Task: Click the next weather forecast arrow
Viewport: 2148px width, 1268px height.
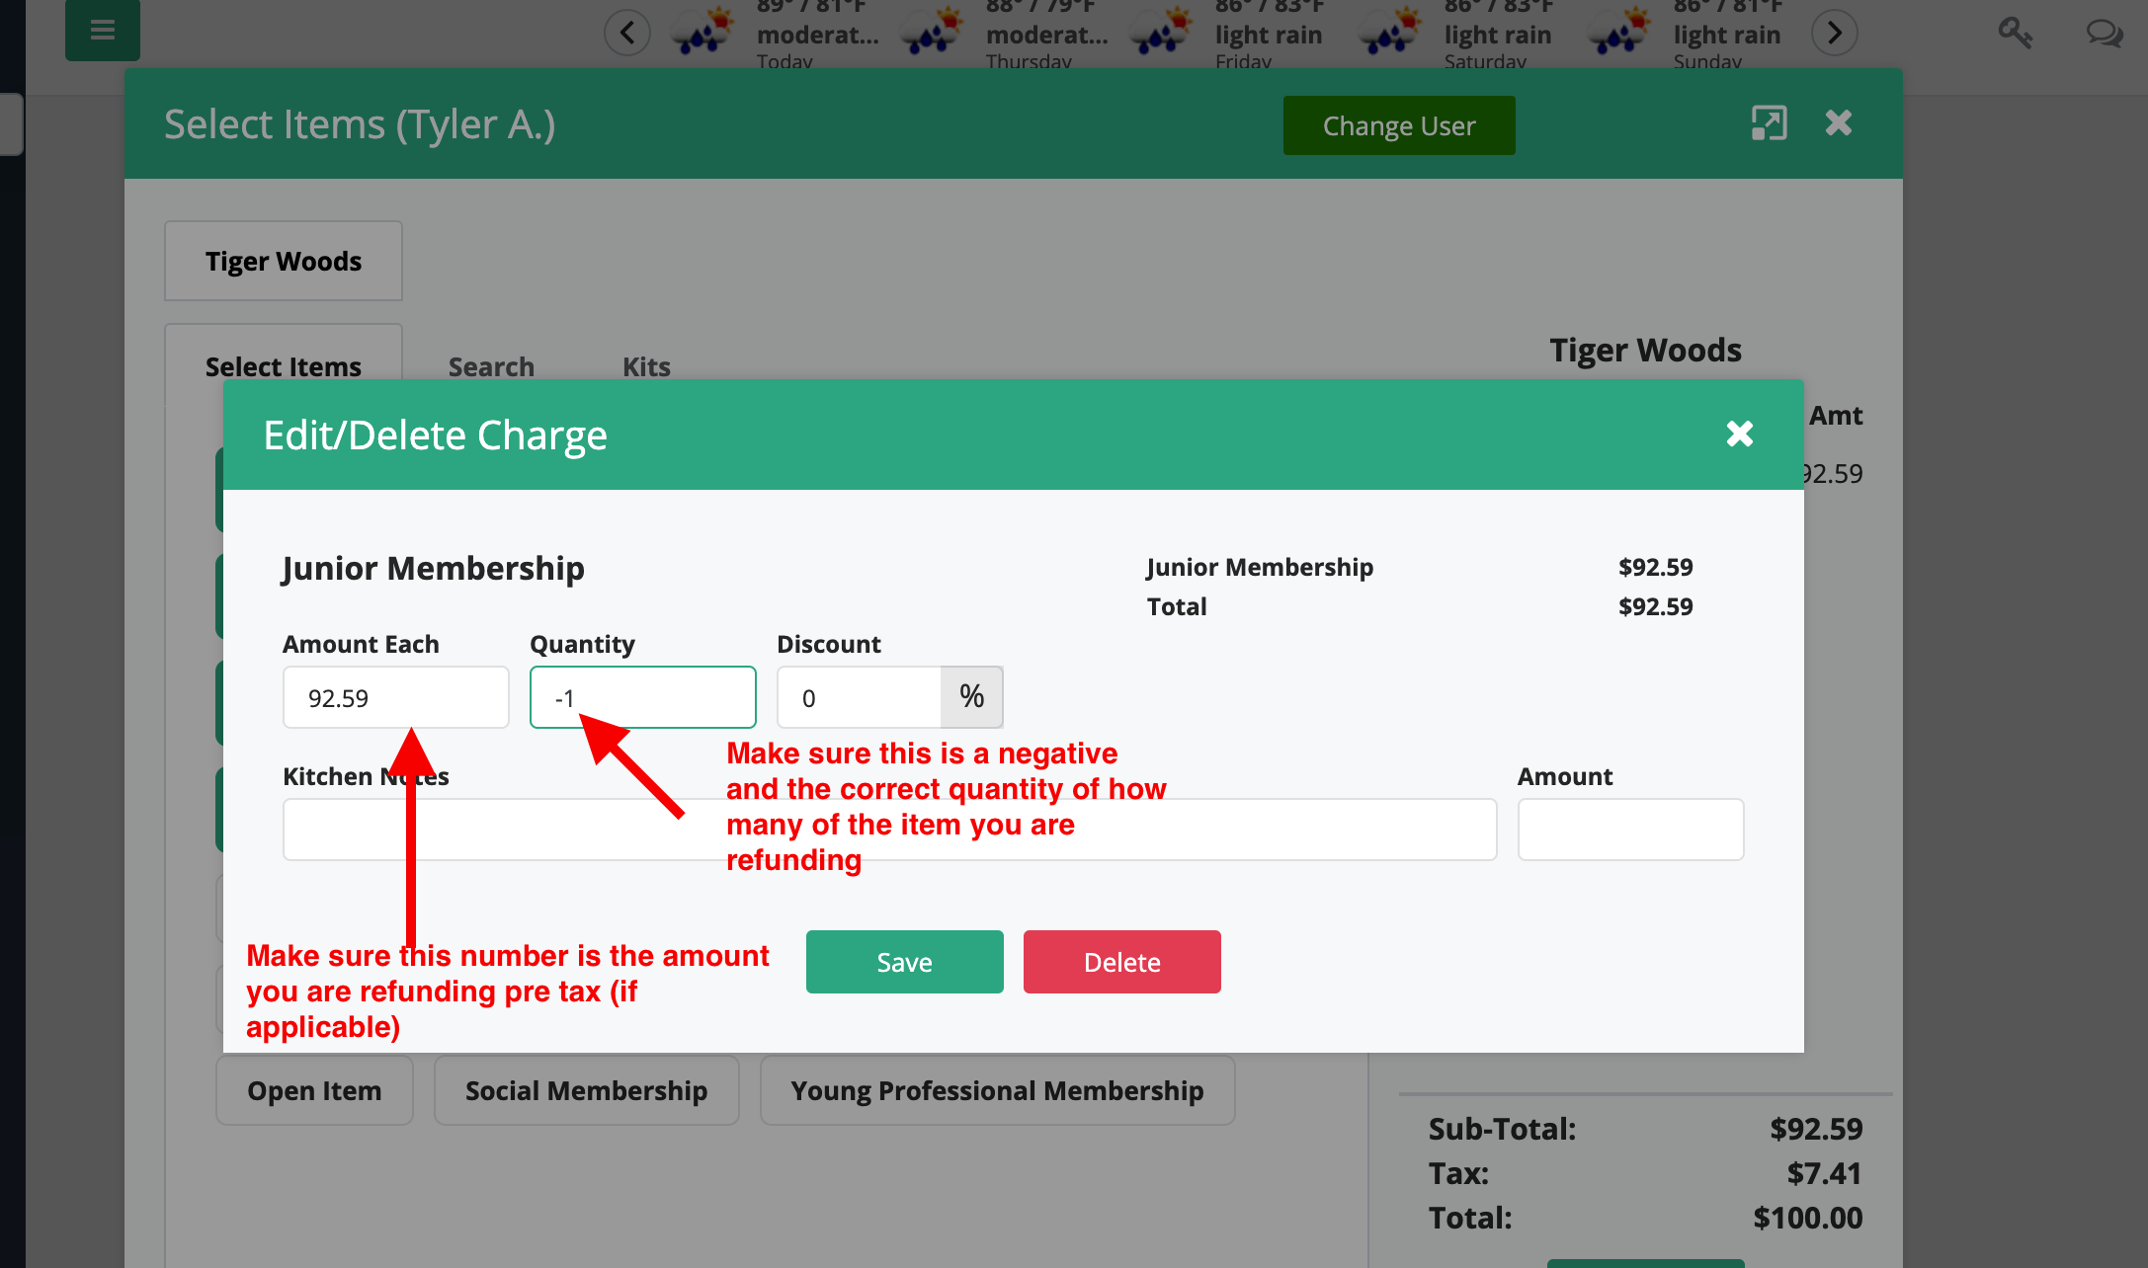Action: click(1834, 33)
